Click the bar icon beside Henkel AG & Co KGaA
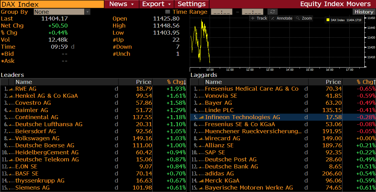 pos(11,96)
